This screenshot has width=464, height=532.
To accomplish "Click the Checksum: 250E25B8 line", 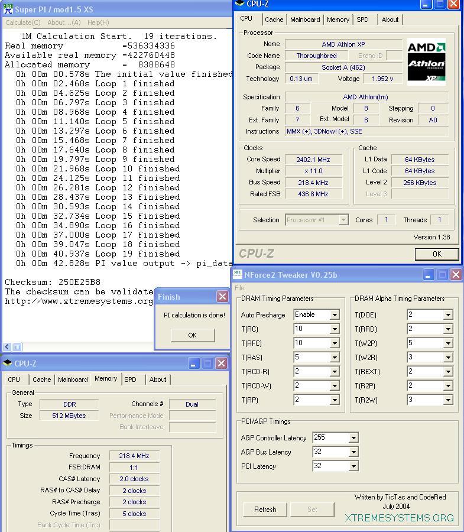I will tap(53, 282).
